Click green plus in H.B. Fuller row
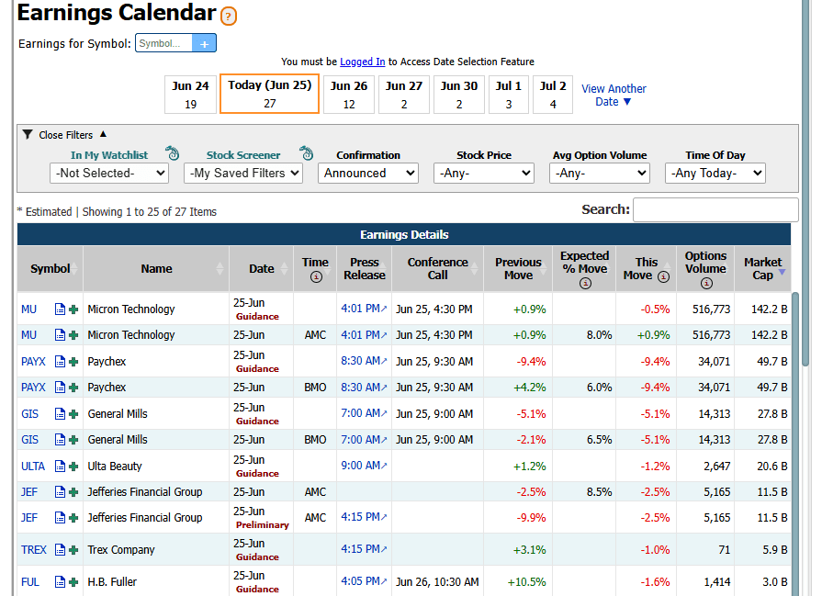The image size is (822, 596). pos(73,582)
